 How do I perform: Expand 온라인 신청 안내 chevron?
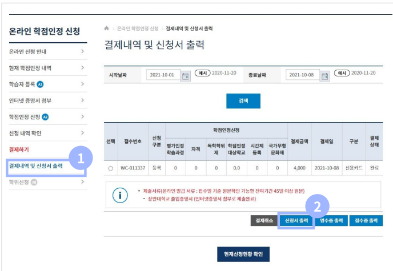pyautogui.click(x=82, y=51)
